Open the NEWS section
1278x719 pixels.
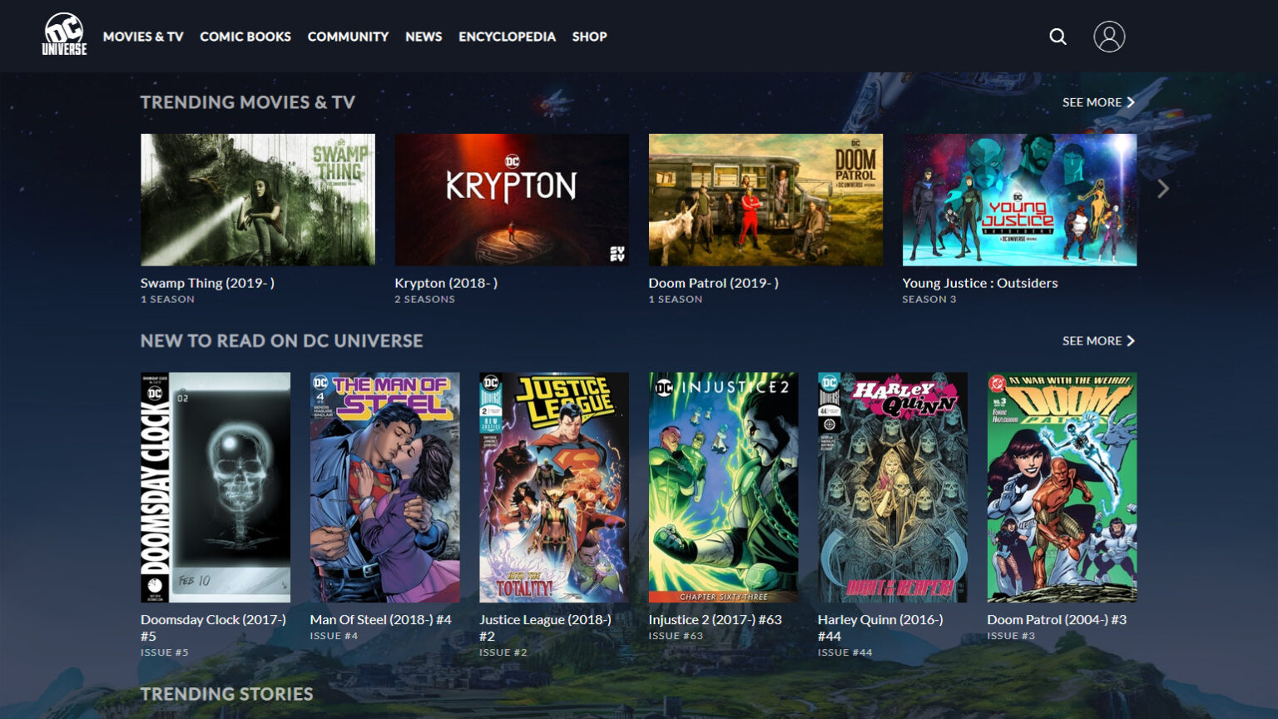(424, 37)
